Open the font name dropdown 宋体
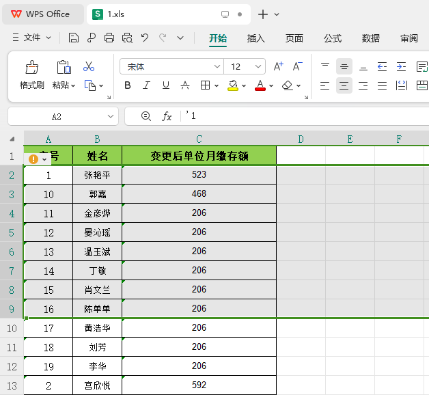 point(217,66)
